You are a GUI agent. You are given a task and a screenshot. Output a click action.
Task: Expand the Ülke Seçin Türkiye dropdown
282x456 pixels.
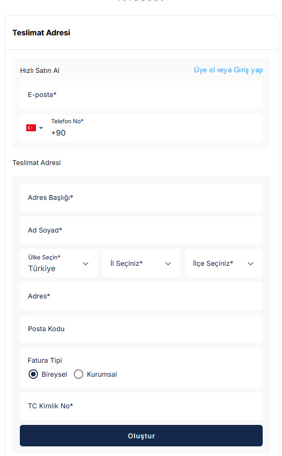[x=58, y=263]
